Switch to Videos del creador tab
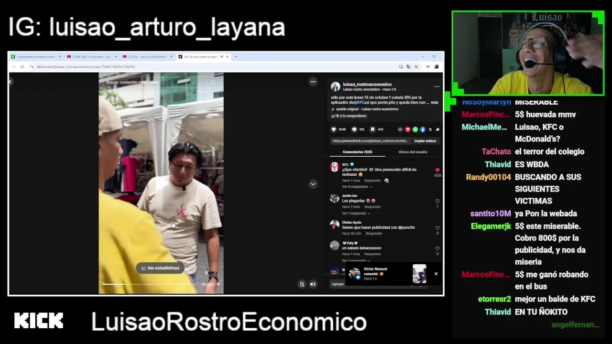 pos(413,152)
